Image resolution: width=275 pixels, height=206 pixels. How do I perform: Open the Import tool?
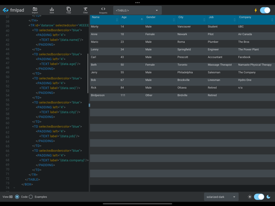pyautogui.click(x=35, y=10)
